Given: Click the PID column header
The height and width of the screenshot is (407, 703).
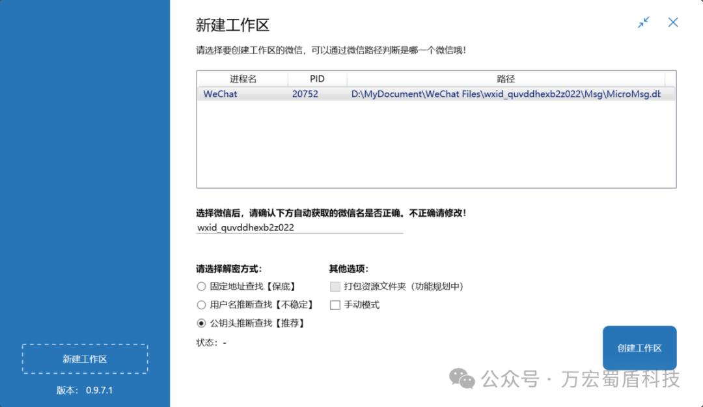Looking at the screenshot, I should click(317, 79).
